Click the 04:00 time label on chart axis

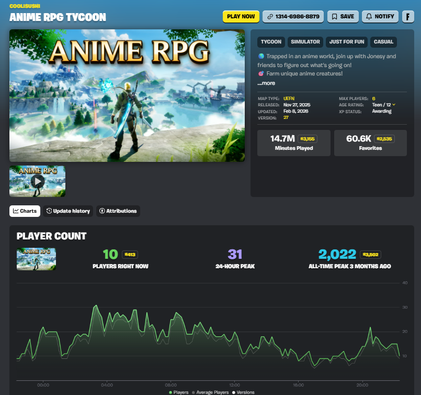(107, 385)
